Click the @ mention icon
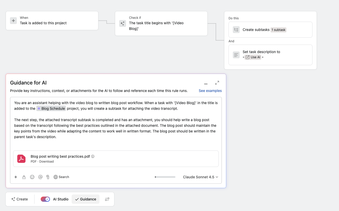The width and height of the screenshot is (339, 211). click(x=40, y=177)
